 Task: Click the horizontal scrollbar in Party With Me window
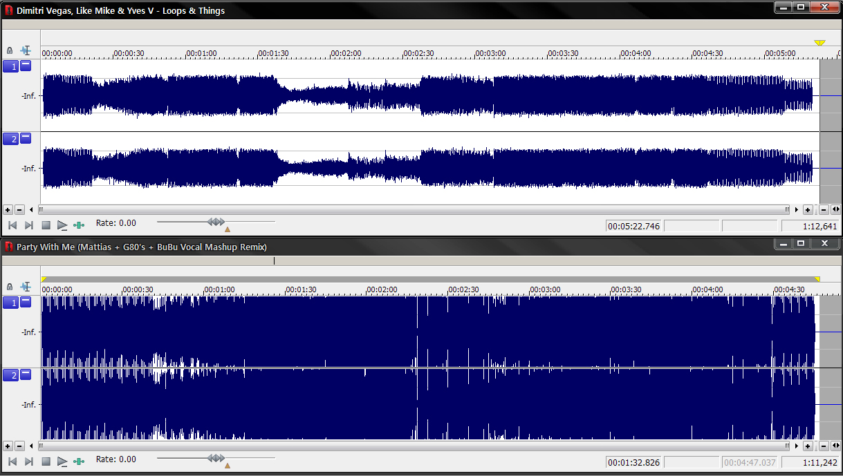pyautogui.click(x=414, y=446)
